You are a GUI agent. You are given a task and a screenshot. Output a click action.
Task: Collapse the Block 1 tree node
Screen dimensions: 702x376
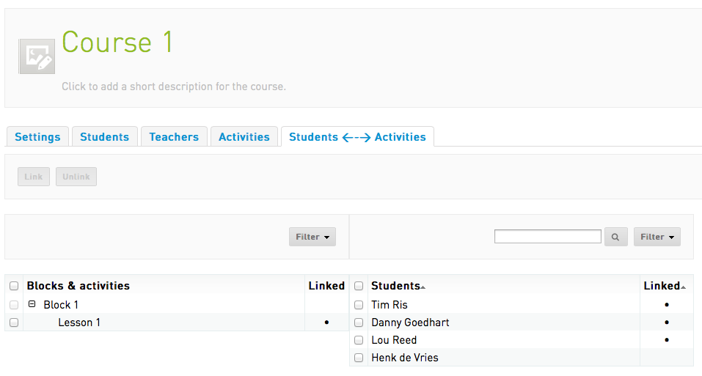[x=32, y=304]
